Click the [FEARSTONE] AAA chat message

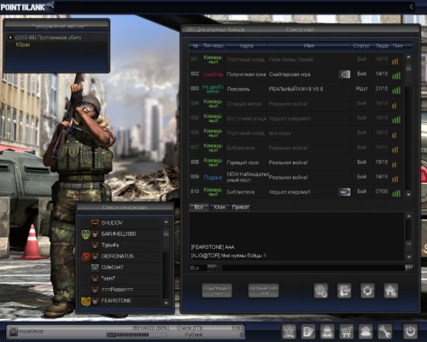213,247
